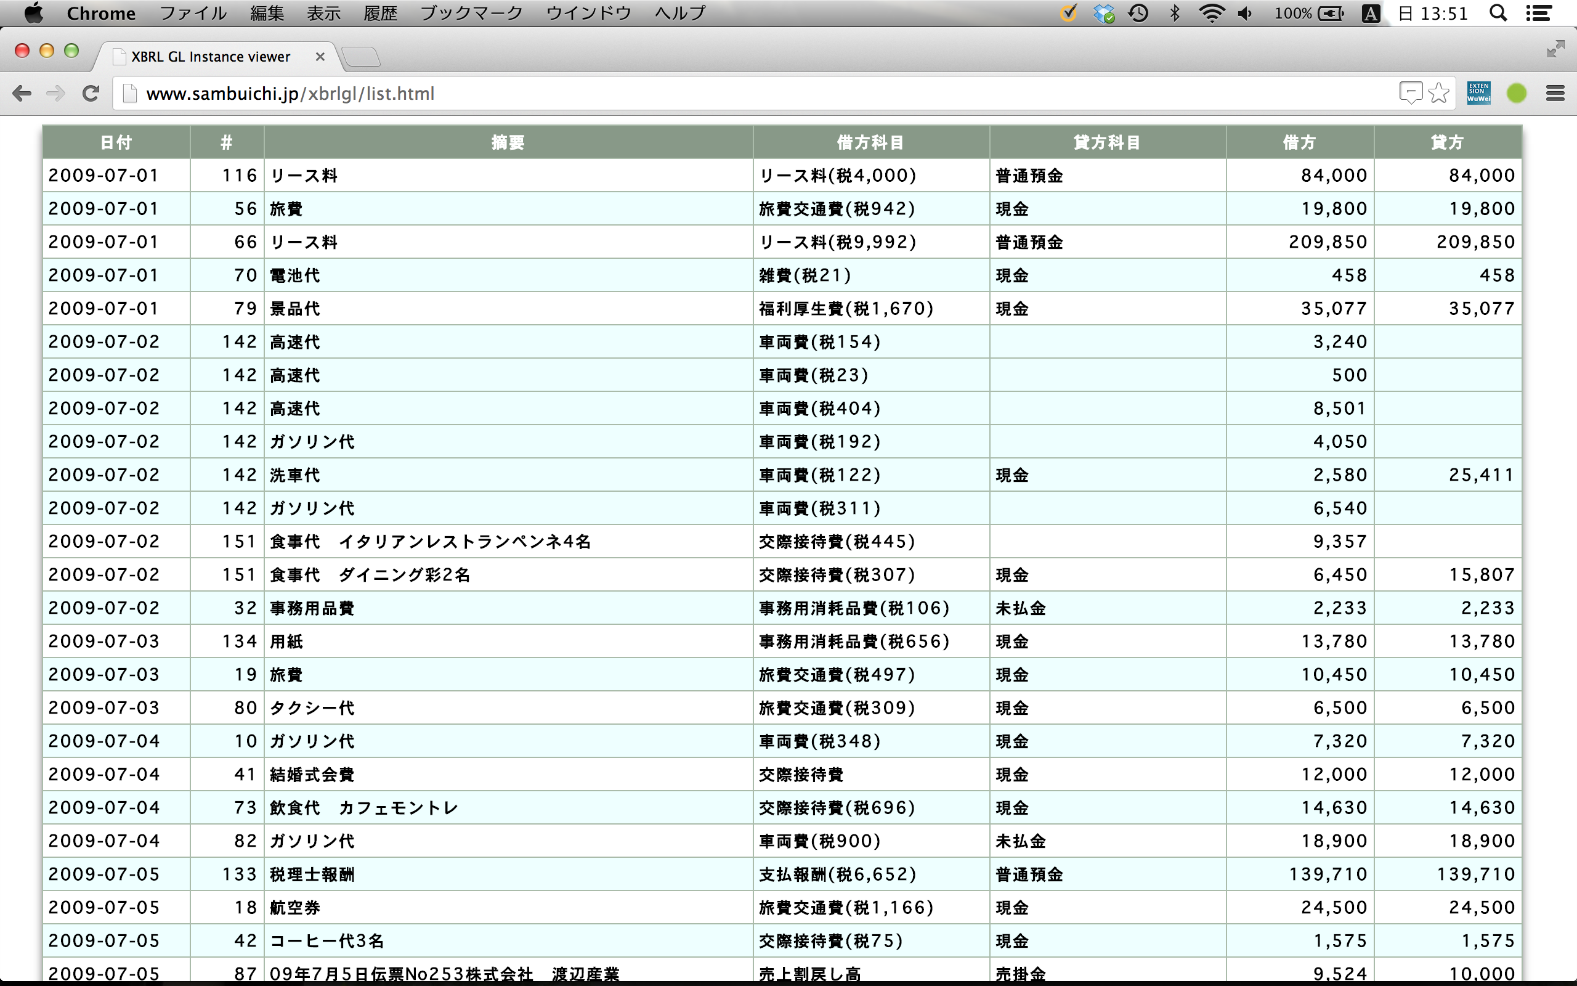Viewport: 1577px width, 986px height.
Task: Open the 履歴 menu
Action: coord(381,13)
